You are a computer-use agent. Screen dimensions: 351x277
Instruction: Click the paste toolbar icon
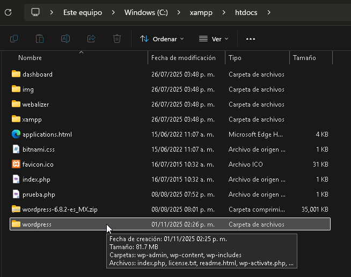(40, 39)
